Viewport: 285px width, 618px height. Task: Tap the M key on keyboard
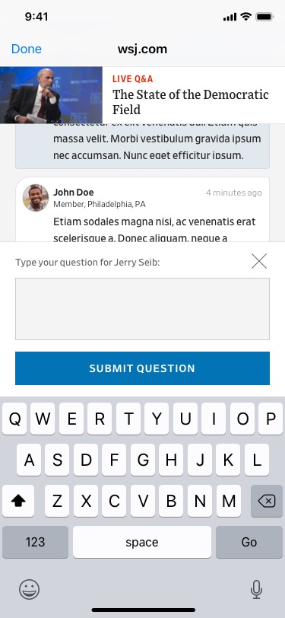(229, 501)
